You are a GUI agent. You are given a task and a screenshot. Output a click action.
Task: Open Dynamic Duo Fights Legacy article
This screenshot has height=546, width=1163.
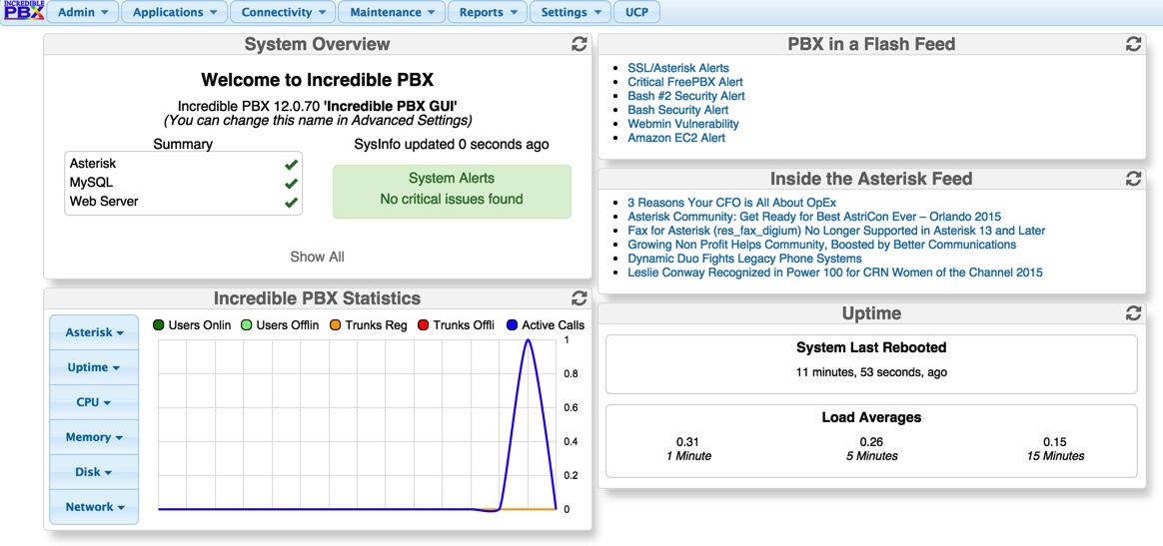pos(744,259)
